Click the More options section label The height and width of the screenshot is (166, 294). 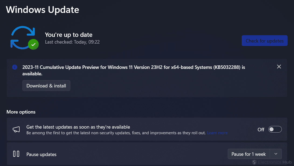click(x=21, y=112)
